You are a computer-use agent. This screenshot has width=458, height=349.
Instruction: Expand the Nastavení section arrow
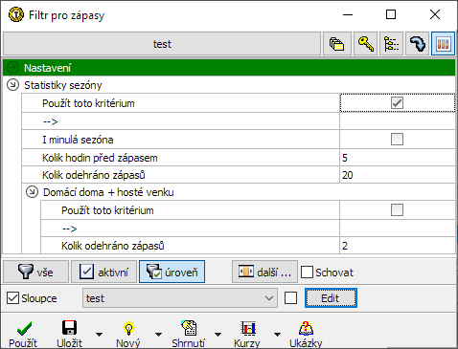click(x=13, y=67)
